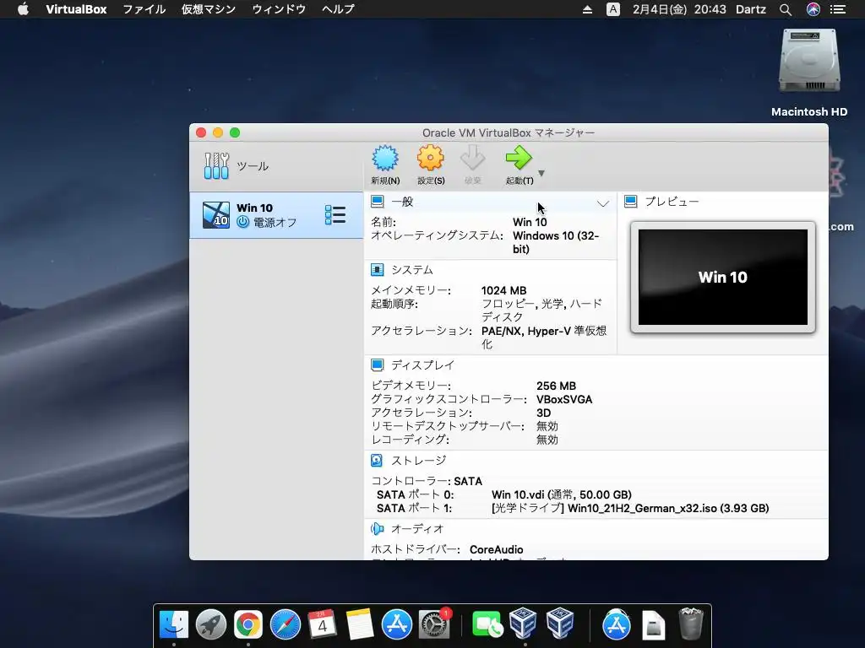Click 無効 next to レコーディング
Image resolution: width=865 pixels, height=648 pixels.
click(547, 440)
